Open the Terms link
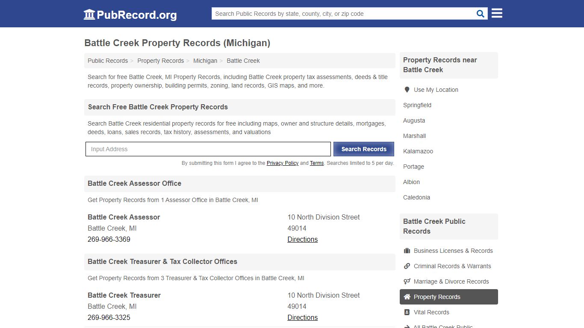 click(x=317, y=163)
